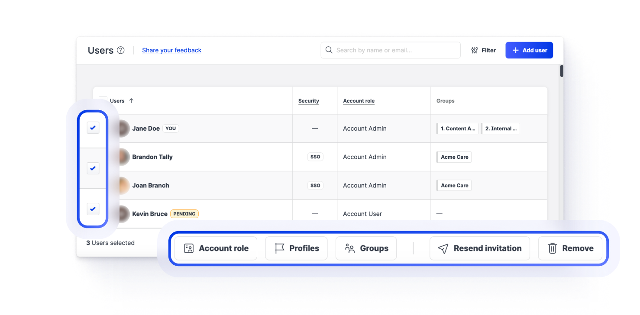
Task: Uncheck the middle highlighted row checkbox
Action: pyautogui.click(x=93, y=168)
